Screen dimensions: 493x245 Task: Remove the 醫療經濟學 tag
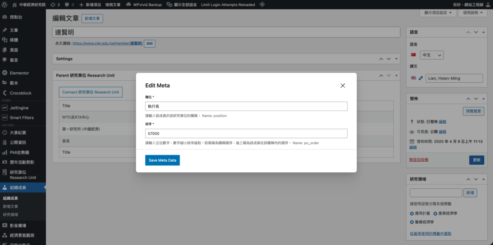[412, 222]
